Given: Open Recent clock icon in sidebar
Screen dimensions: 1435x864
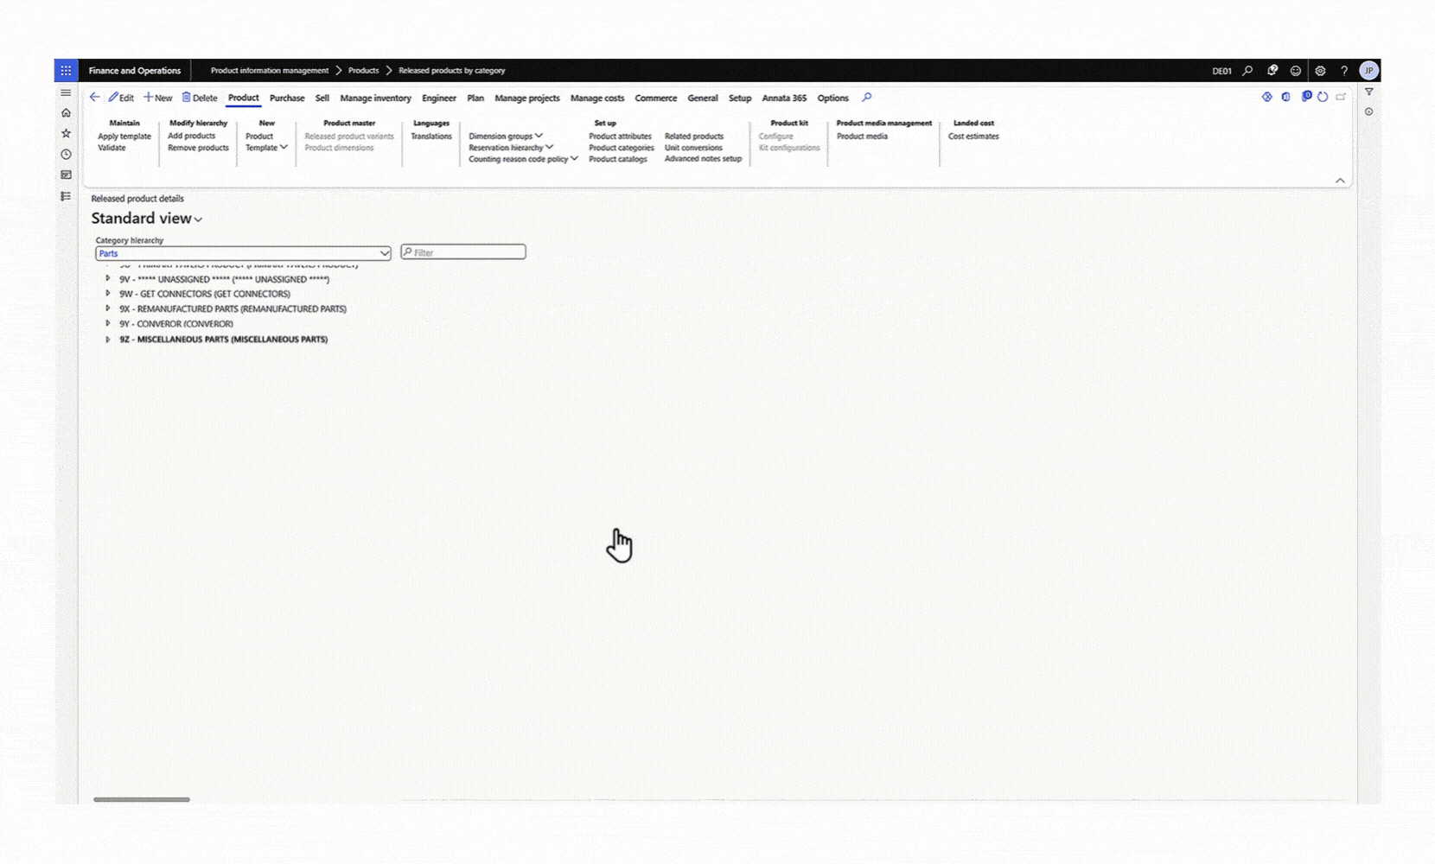Looking at the screenshot, I should point(66,155).
